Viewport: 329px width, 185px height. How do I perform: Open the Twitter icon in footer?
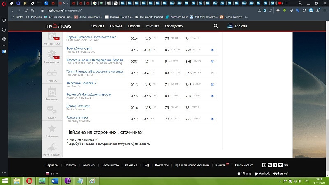coord(280,165)
